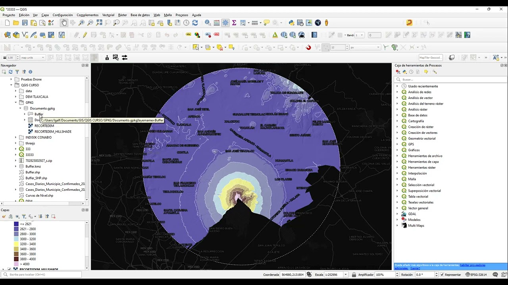Enable snapping with the red magnet icon
Viewport: 508px width, 285px height.
(x=308, y=47)
